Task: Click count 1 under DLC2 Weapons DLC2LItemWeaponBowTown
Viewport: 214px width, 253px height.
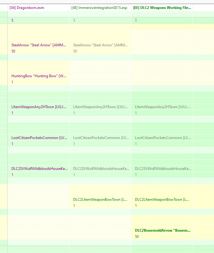Action: click(136, 206)
